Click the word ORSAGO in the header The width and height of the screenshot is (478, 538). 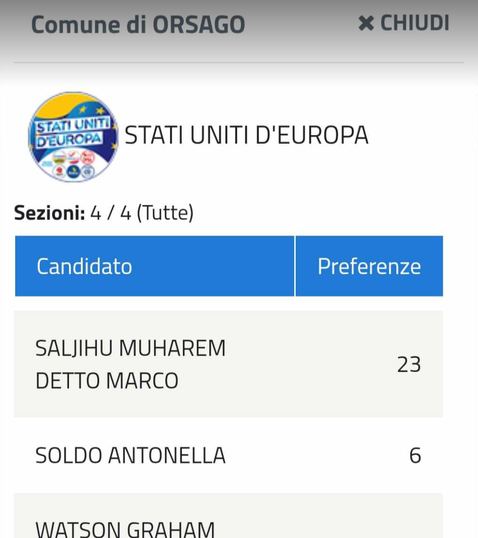click(x=199, y=25)
